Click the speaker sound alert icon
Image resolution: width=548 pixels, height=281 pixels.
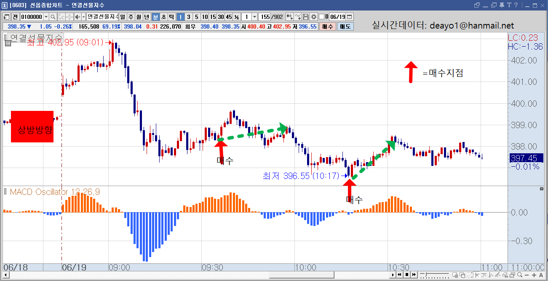(x=77, y=17)
